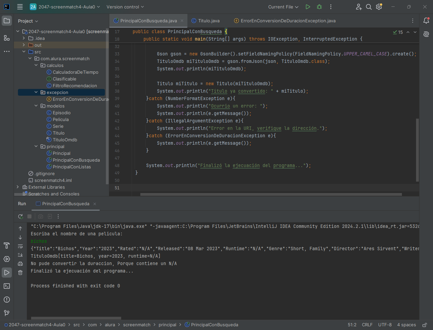
Task: Click the editor horizontal scrollbar
Action: click(x=271, y=194)
